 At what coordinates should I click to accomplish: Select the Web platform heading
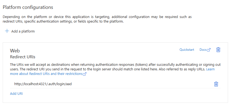(15, 51)
